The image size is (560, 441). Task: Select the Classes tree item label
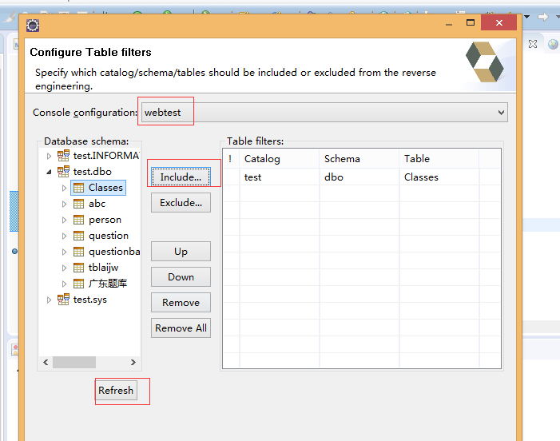point(105,188)
